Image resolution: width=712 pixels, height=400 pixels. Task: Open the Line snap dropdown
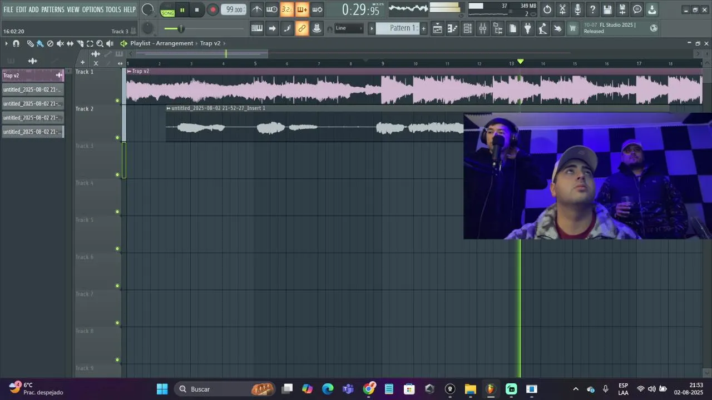pos(349,28)
